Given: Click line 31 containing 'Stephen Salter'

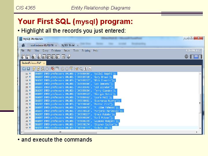Looking at the screenshot, I should pyautogui.click(x=77, y=125).
